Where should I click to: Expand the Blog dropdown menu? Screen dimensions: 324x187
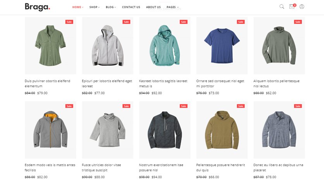(111, 7)
